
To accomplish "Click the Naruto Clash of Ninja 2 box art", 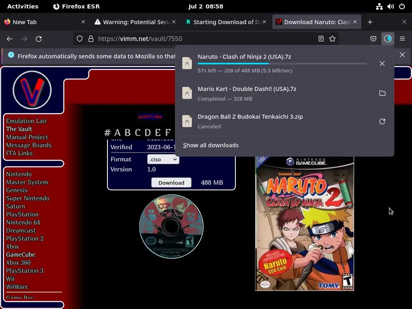I will coord(305,223).
